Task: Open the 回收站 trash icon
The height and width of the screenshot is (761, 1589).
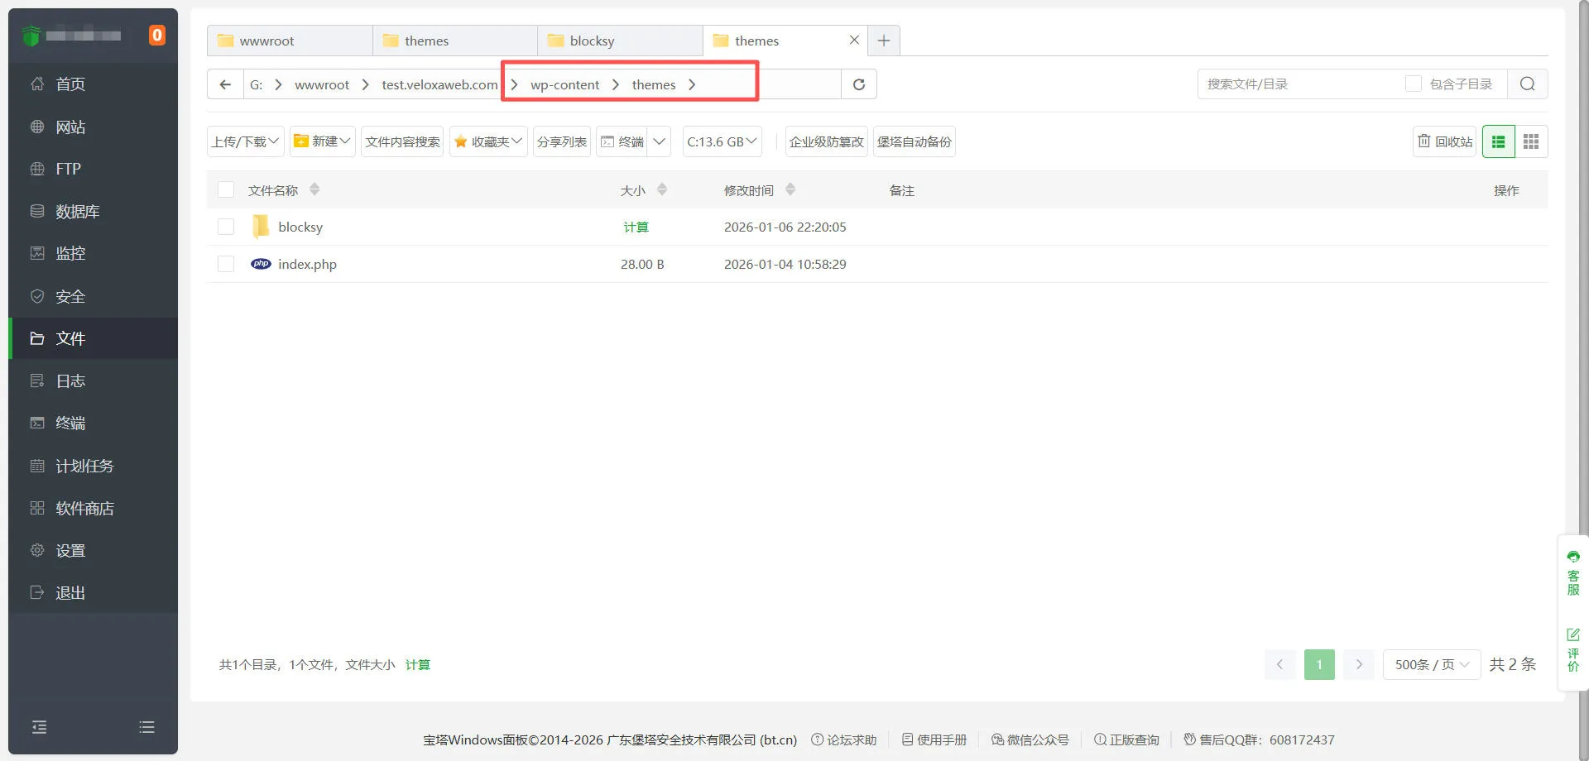Action: coord(1443,141)
